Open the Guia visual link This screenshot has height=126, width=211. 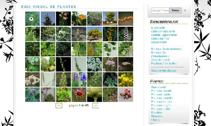[158, 87]
